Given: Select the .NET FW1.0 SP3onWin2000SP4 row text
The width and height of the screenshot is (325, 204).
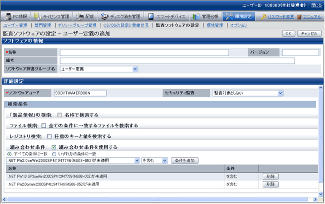Looking at the screenshot, I should (57, 176).
